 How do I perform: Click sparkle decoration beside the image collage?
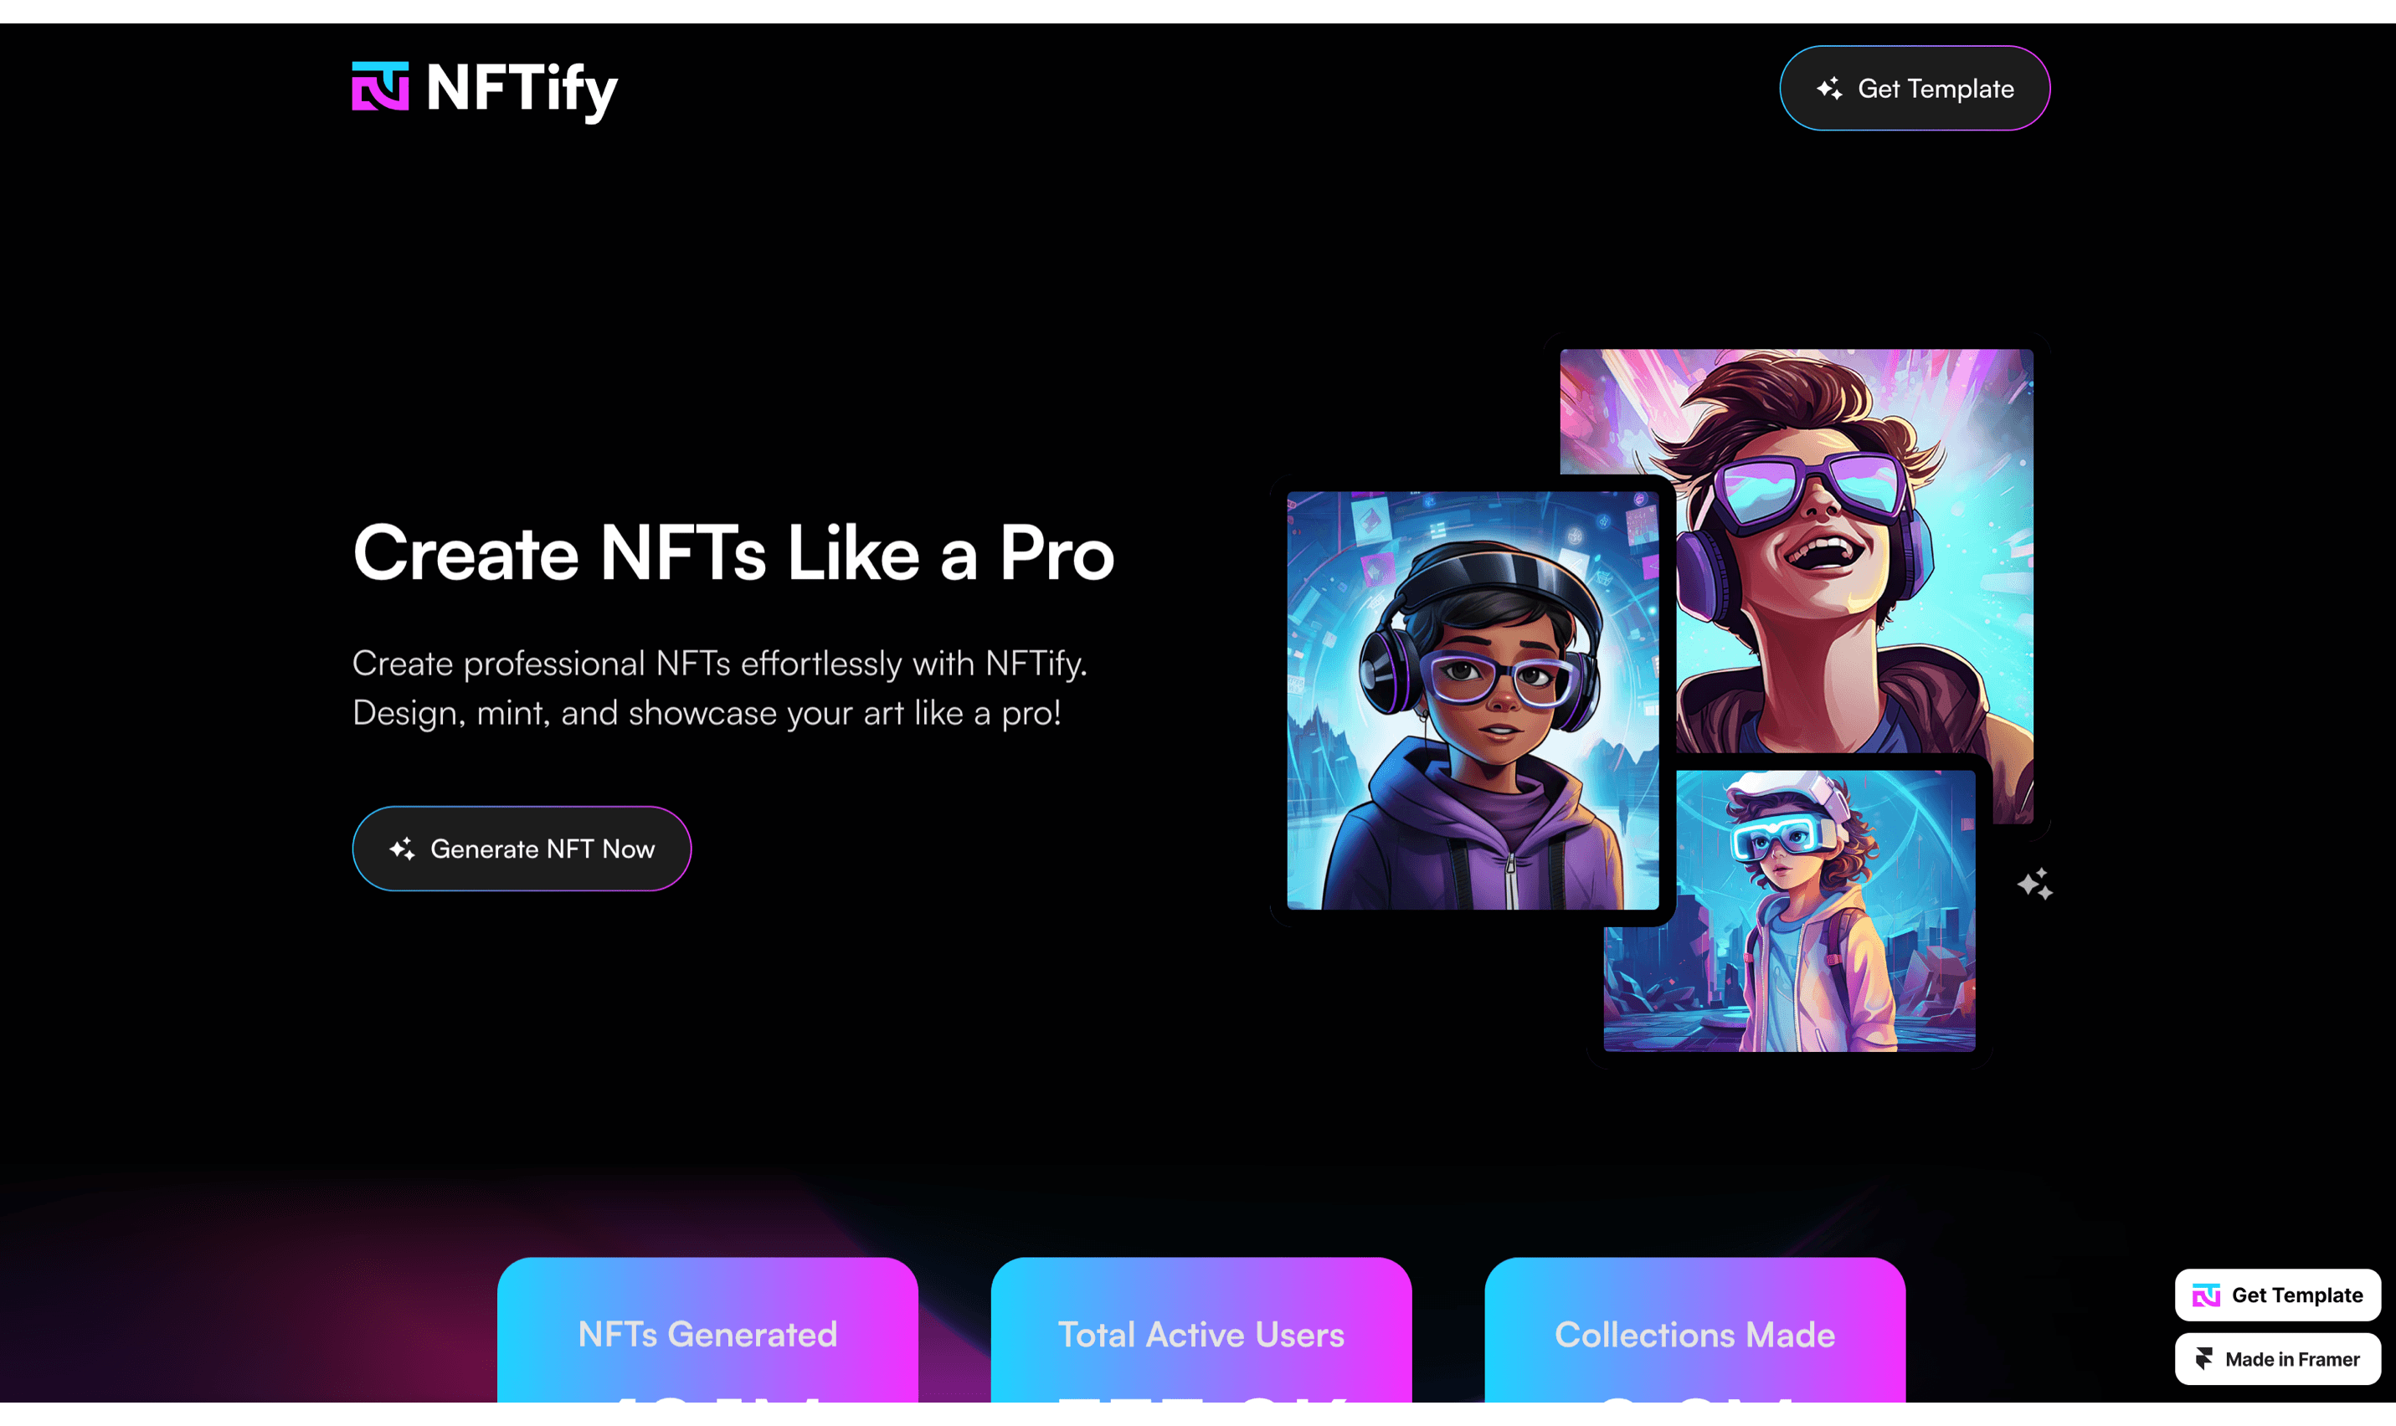pos(2034,884)
